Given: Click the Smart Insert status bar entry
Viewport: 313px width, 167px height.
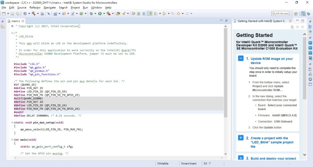Looking at the screenshot, I should coord(189,163).
